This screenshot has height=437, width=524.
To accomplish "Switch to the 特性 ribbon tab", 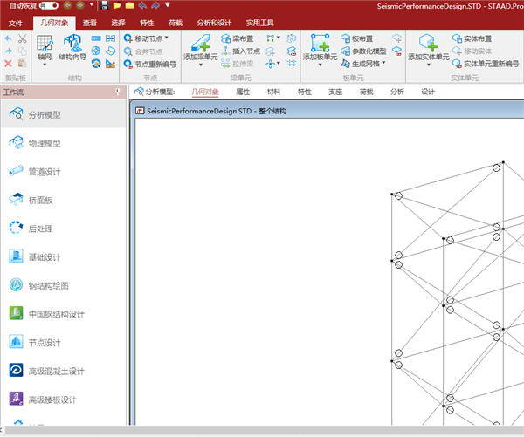I will [x=147, y=23].
